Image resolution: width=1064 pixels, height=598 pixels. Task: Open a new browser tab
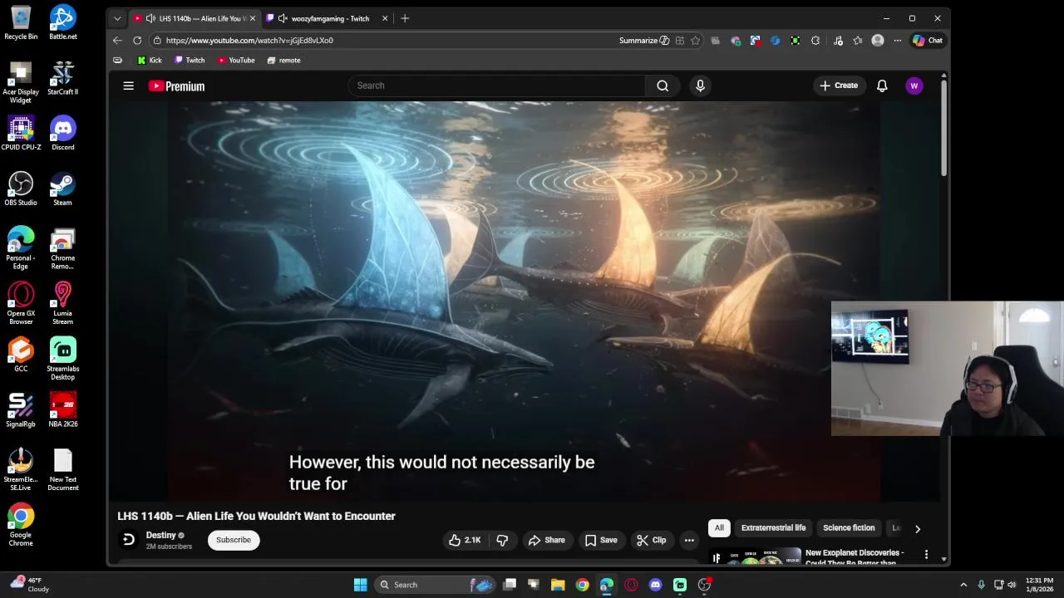(x=405, y=18)
